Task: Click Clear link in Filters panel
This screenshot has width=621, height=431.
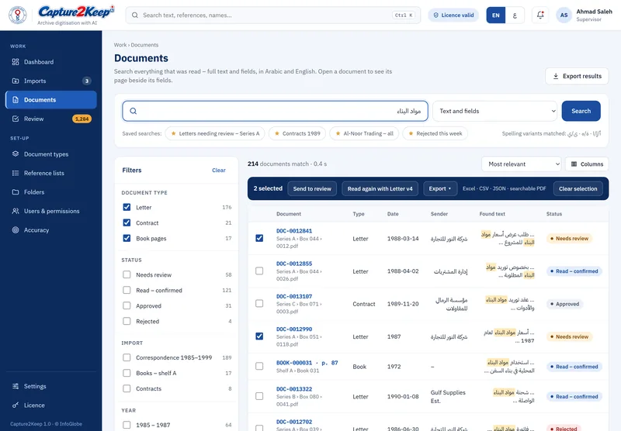Action: [x=219, y=170]
